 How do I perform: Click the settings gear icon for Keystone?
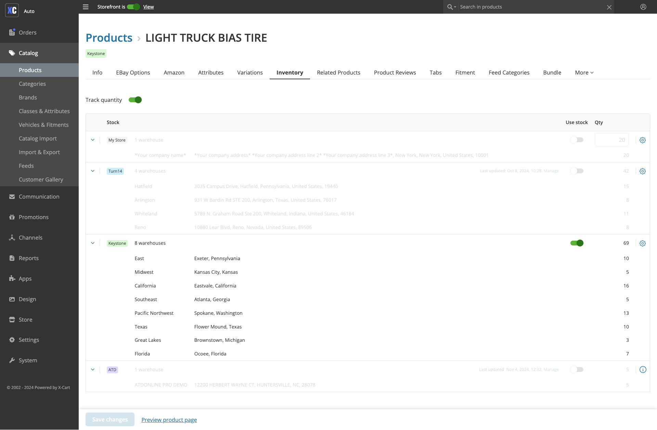(x=643, y=243)
